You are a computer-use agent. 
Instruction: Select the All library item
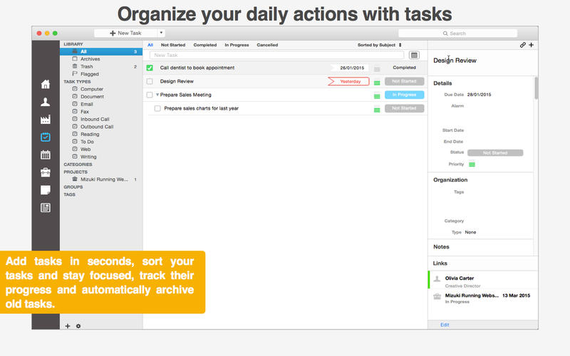click(102, 51)
